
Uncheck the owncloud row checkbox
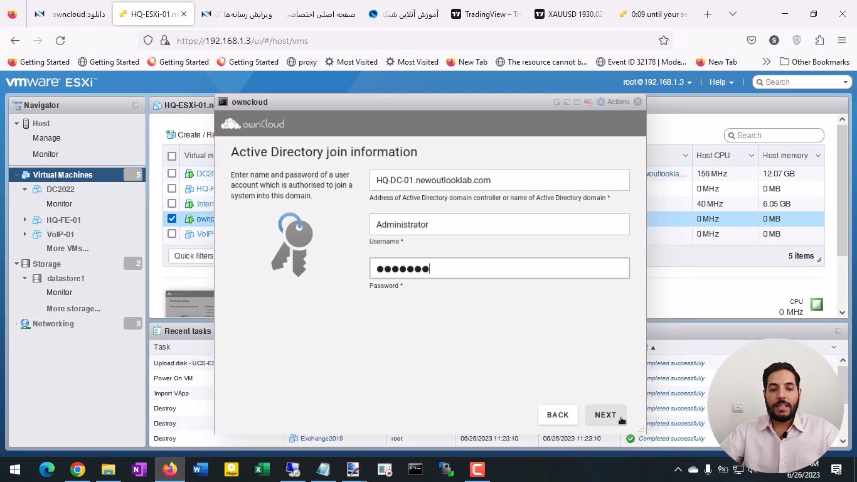click(x=172, y=218)
